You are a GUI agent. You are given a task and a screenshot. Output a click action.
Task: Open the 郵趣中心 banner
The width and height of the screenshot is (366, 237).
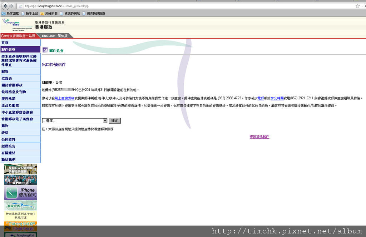20,206
